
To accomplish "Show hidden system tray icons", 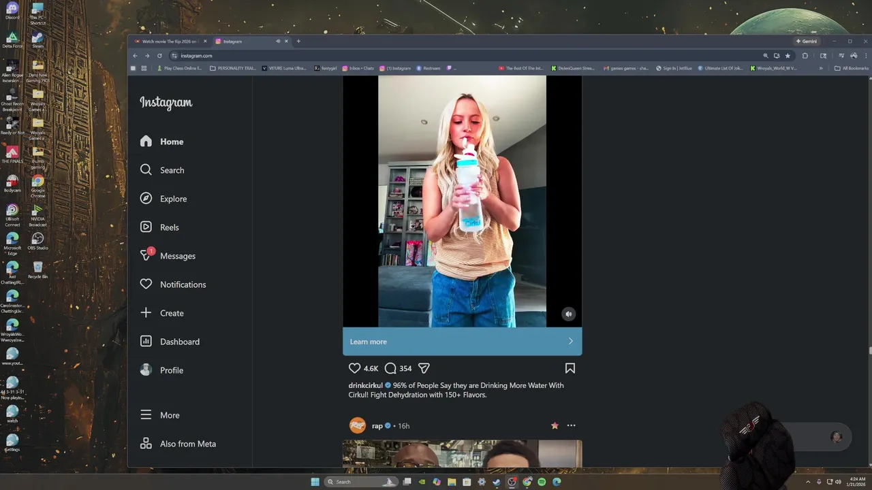I will 807,482.
